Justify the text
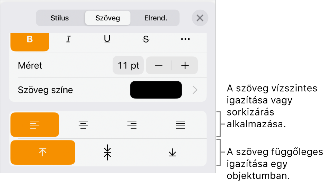The height and width of the screenshot is (183, 327). tap(180, 125)
